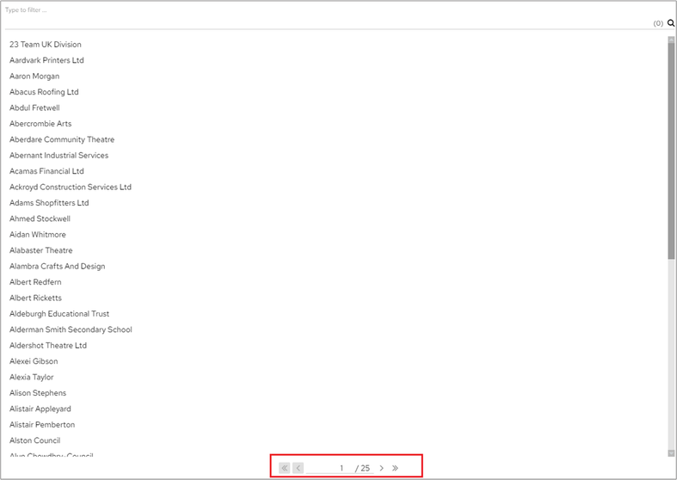Select 'Aaron Morgan' in the list
Image resolution: width=677 pixels, height=480 pixels.
34,77
